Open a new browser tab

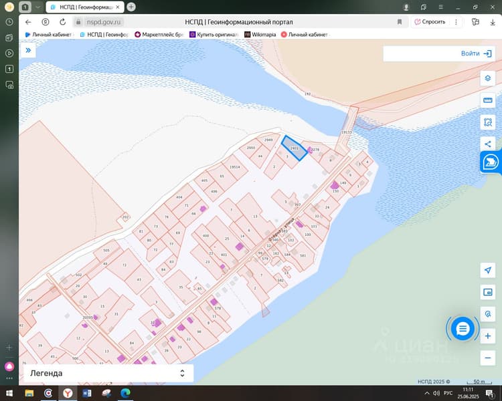(x=131, y=7)
